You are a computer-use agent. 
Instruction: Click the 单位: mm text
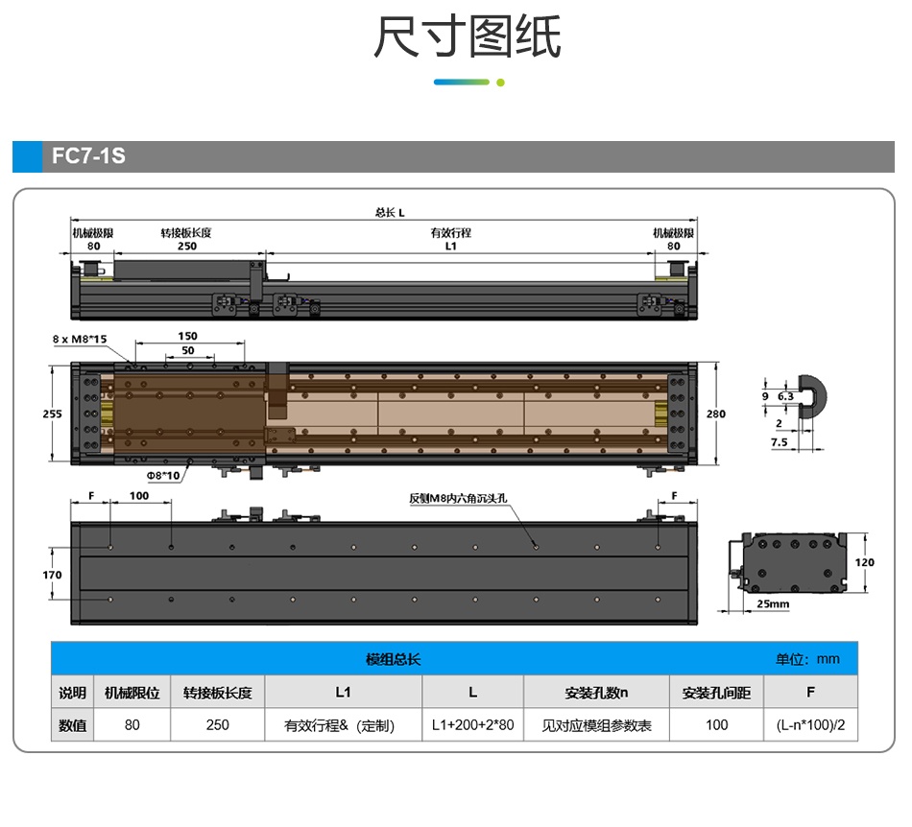(x=806, y=659)
